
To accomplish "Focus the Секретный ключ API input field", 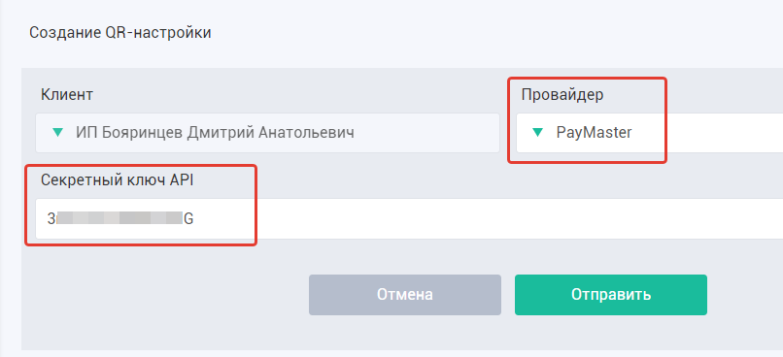I will point(409,219).
